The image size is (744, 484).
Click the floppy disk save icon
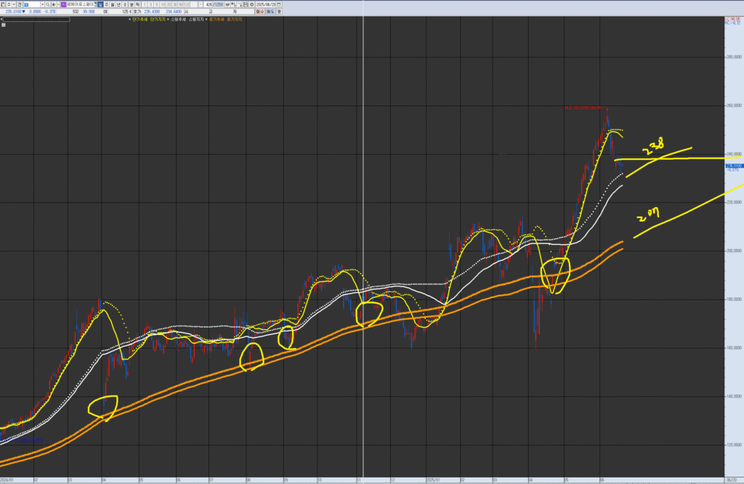tap(246, 4)
